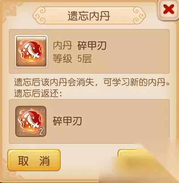Screen dimensions: 179x183
Task: Select the 碎甲刃 inner dan icon in top panel
Action: 31,51
